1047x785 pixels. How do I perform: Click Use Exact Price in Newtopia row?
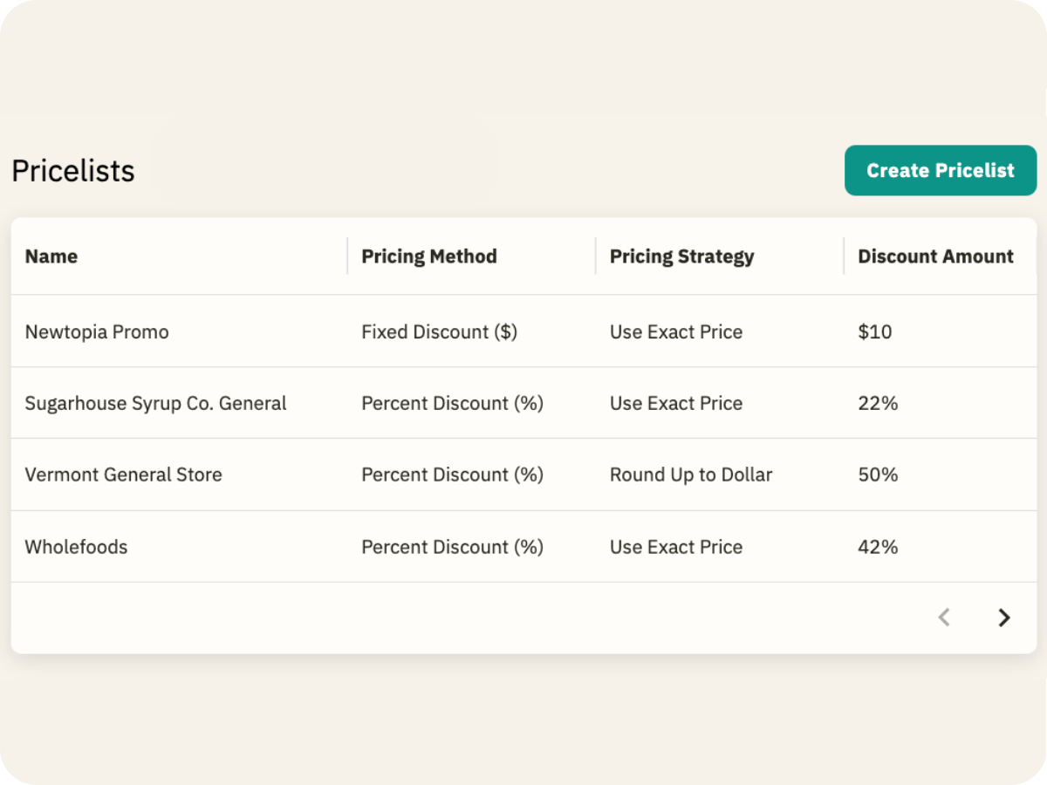676,331
